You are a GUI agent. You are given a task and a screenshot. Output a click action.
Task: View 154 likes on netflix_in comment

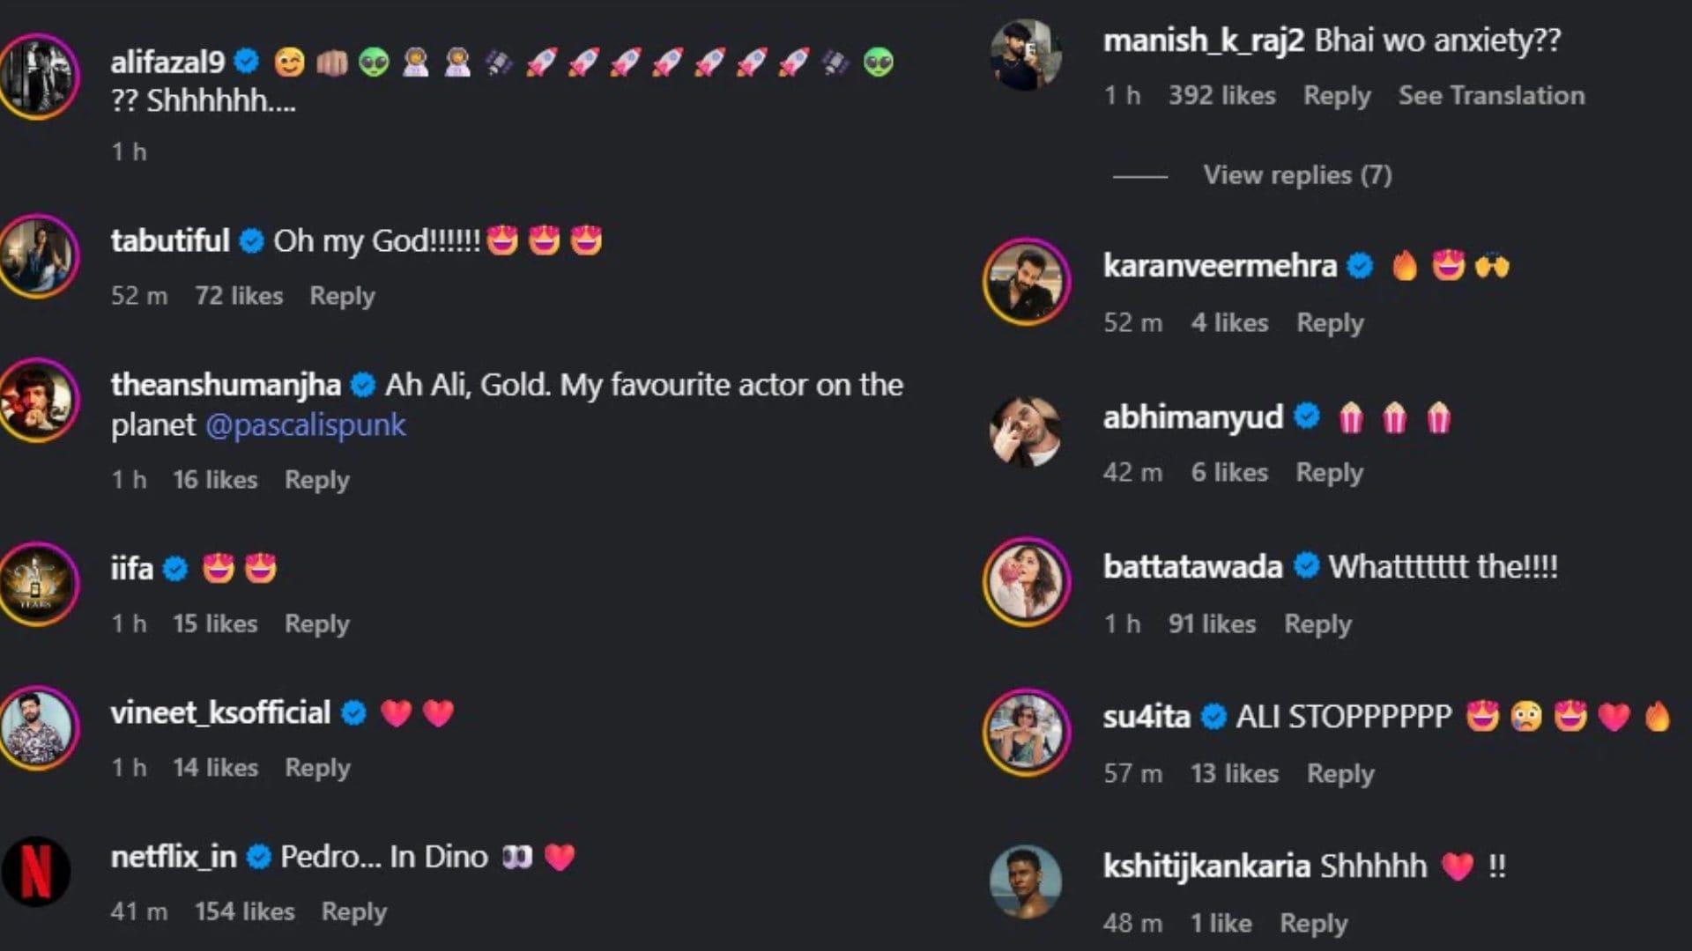coord(244,911)
